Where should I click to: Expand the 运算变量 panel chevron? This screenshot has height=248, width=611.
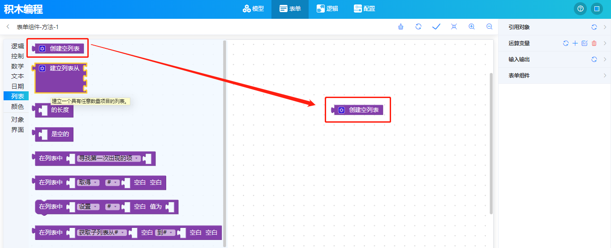pyautogui.click(x=605, y=43)
